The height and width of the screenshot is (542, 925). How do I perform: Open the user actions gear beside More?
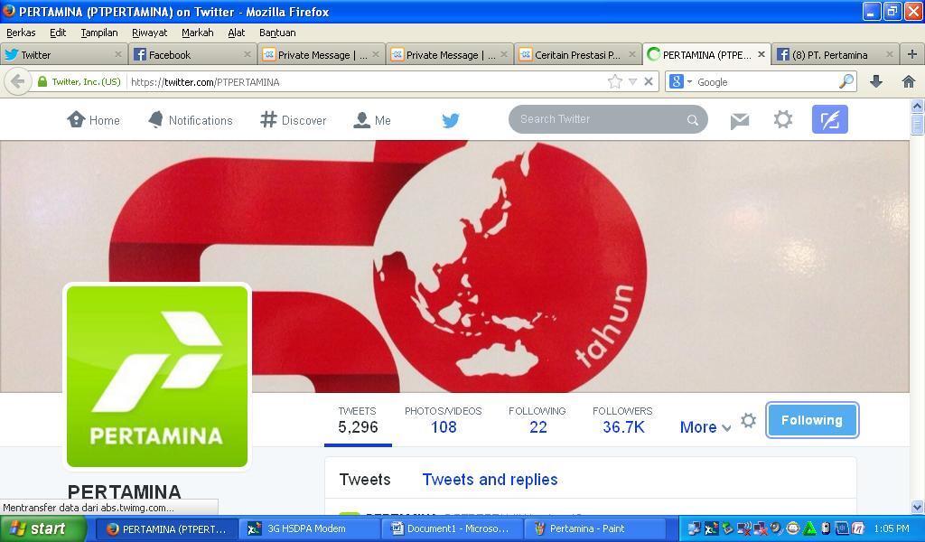[749, 421]
